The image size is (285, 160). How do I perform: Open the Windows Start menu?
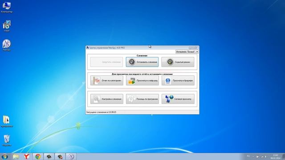click(5, 156)
